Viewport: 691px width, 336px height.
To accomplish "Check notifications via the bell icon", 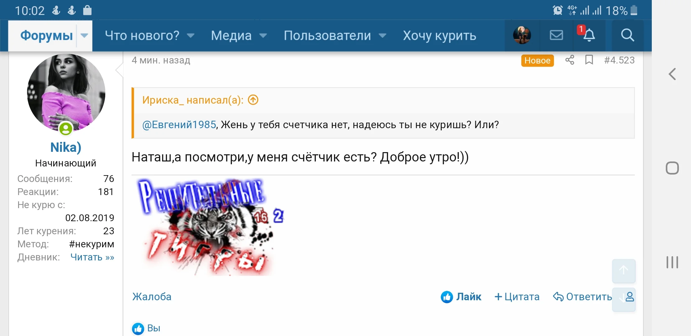I will click(588, 35).
